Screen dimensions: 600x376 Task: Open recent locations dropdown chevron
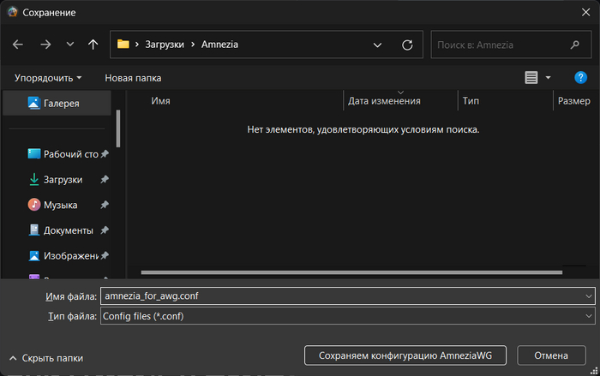pos(69,45)
